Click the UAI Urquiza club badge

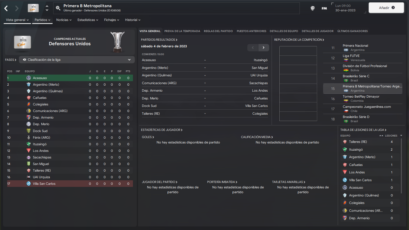tap(28, 177)
